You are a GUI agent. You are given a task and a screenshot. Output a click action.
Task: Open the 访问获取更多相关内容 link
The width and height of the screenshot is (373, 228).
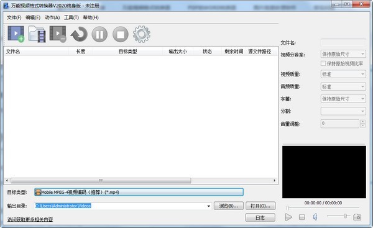click(x=30, y=219)
